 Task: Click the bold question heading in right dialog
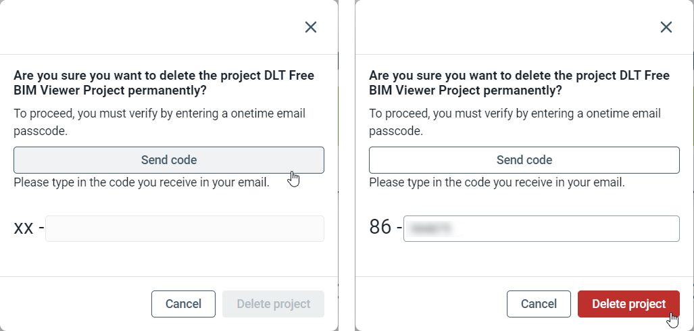519,82
